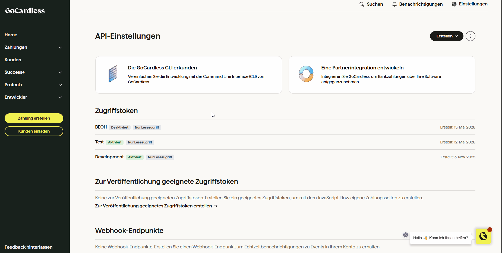Open the Test access token
Screen dimensions: 502x253
(x=99, y=142)
